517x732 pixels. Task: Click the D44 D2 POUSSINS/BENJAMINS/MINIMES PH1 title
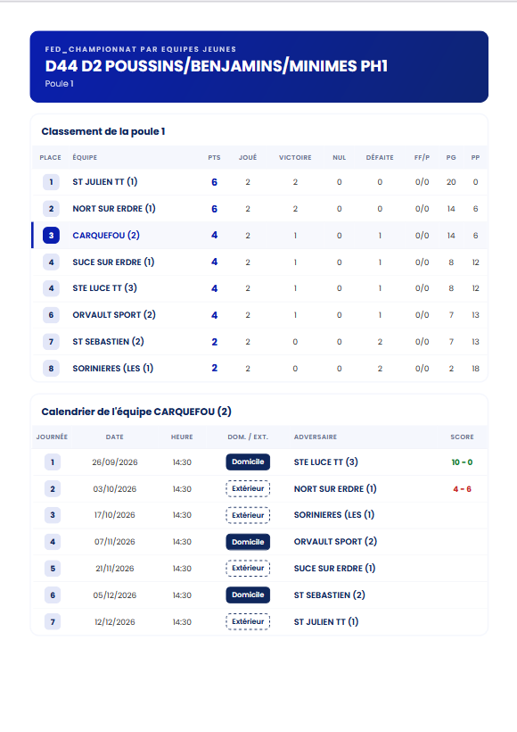click(x=217, y=66)
